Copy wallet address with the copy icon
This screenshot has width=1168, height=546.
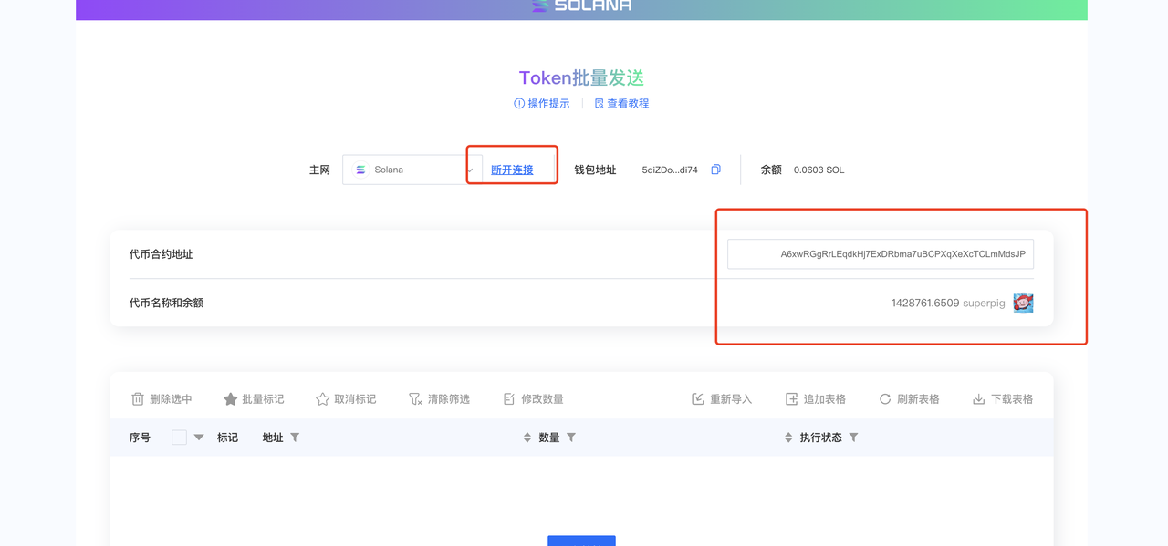point(716,170)
